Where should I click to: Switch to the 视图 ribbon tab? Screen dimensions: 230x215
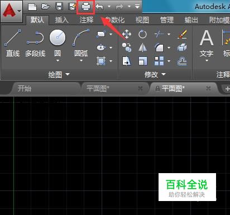[x=142, y=20]
